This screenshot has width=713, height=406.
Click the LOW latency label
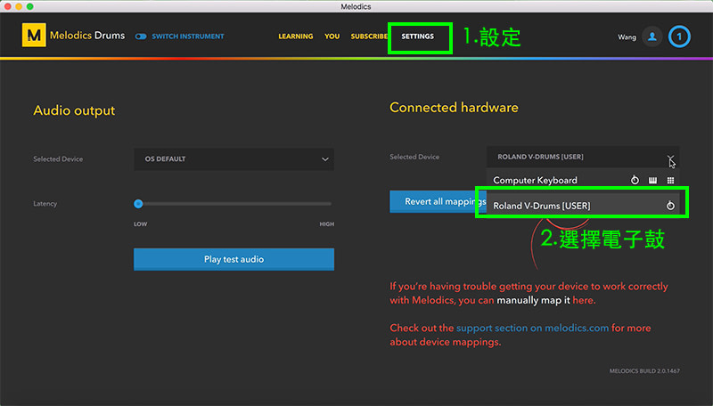click(140, 223)
